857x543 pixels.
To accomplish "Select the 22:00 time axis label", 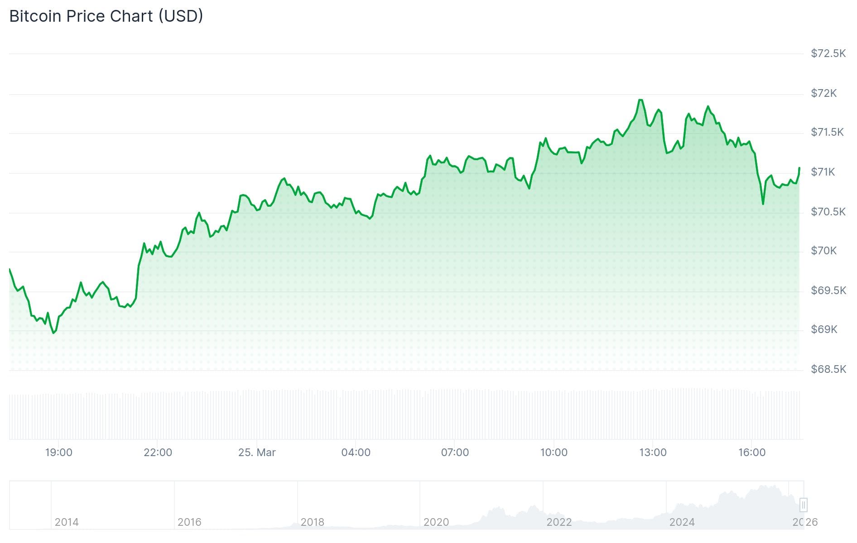I will [x=158, y=452].
